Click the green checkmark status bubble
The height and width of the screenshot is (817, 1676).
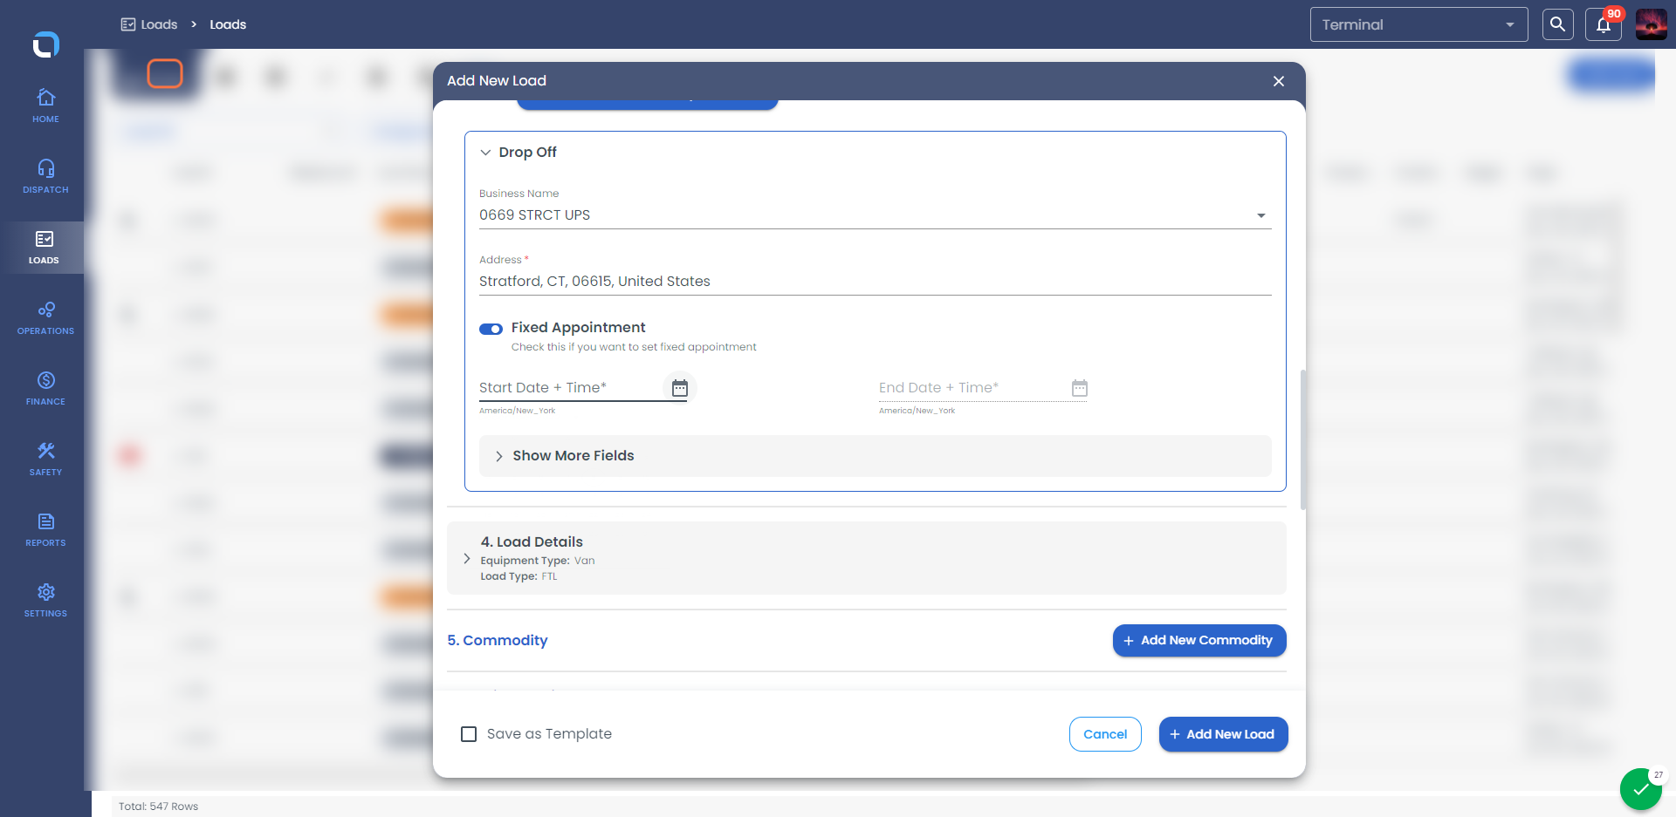pyautogui.click(x=1640, y=789)
